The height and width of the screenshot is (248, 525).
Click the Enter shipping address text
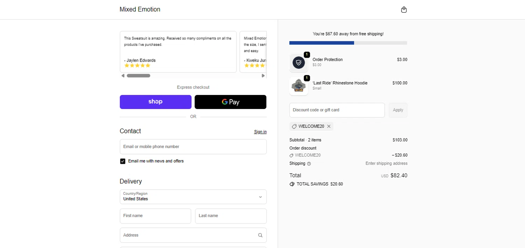[386, 164]
